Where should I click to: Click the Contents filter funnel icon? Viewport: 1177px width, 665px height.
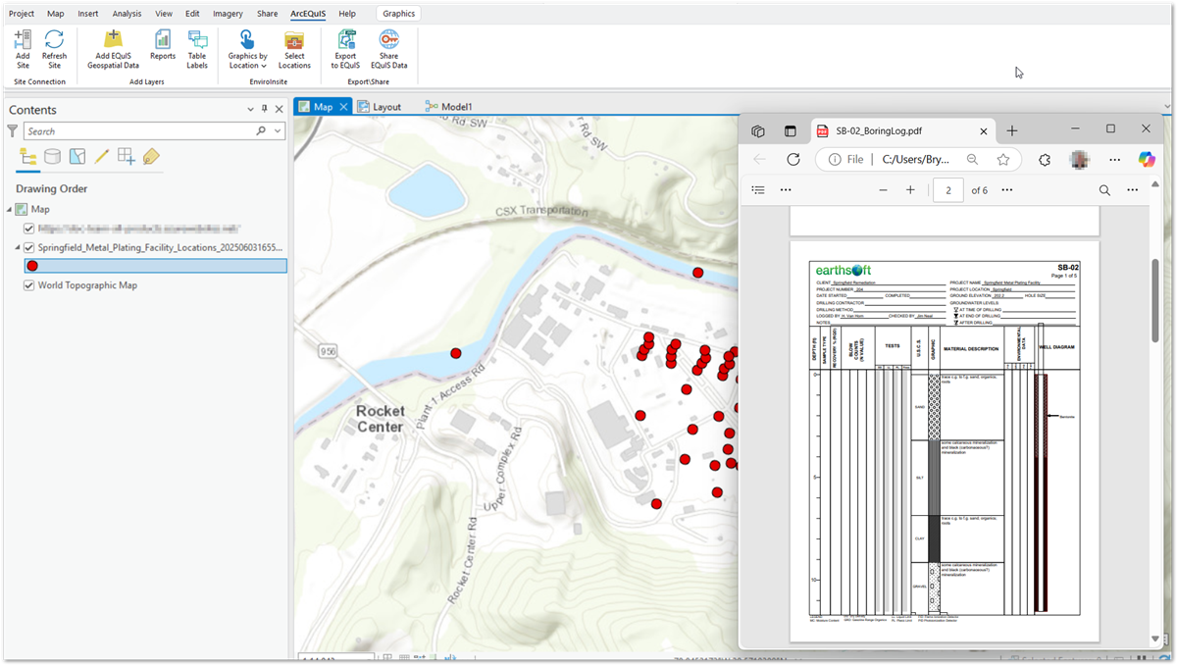[x=13, y=130]
